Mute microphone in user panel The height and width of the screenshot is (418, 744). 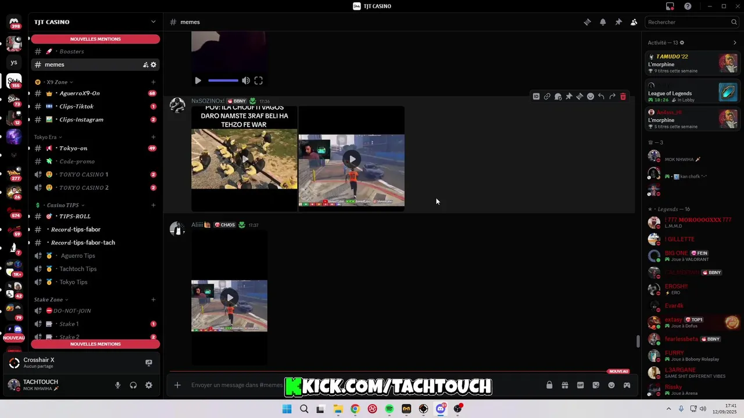[117, 385]
